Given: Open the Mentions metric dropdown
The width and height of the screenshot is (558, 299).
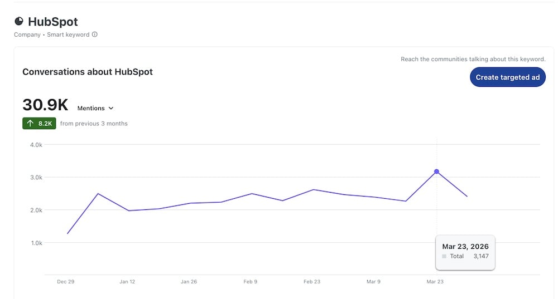Looking at the screenshot, I should [95, 108].
